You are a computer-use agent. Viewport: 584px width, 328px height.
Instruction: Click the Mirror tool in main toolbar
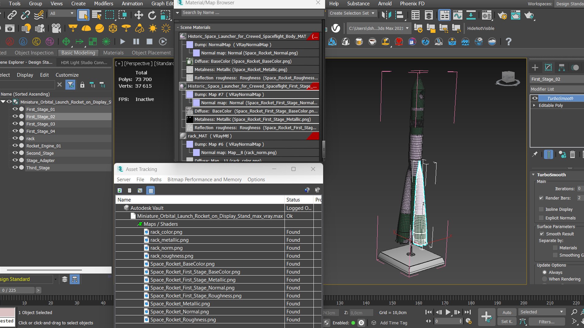pos(386,15)
